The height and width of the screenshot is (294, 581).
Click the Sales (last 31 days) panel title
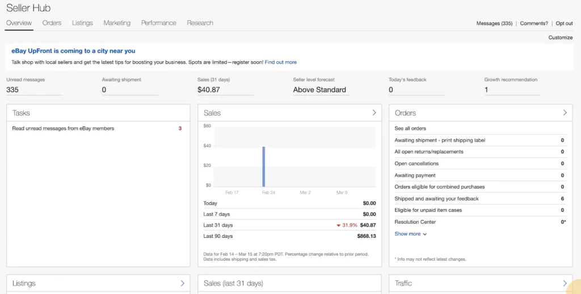233,283
